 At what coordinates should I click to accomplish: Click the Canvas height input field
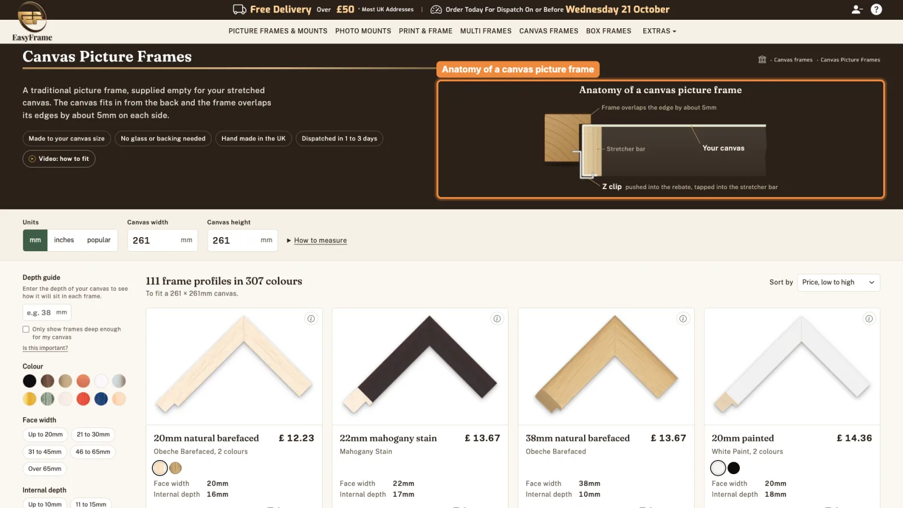point(243,240)
